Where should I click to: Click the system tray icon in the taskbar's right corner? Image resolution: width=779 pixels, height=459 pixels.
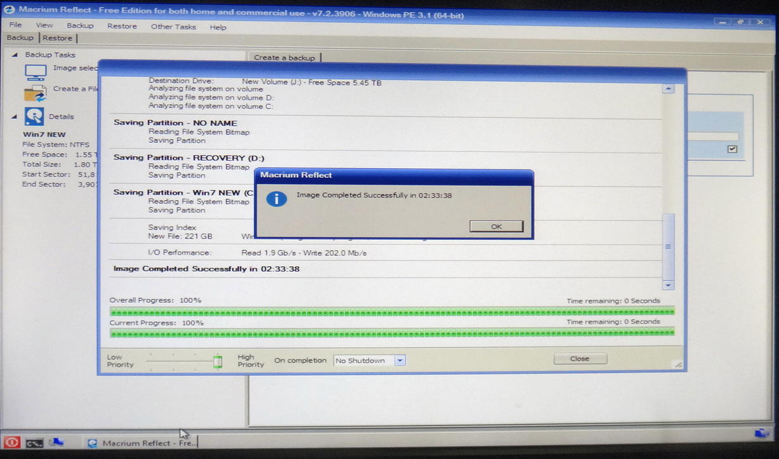click(x=761, y=434)
